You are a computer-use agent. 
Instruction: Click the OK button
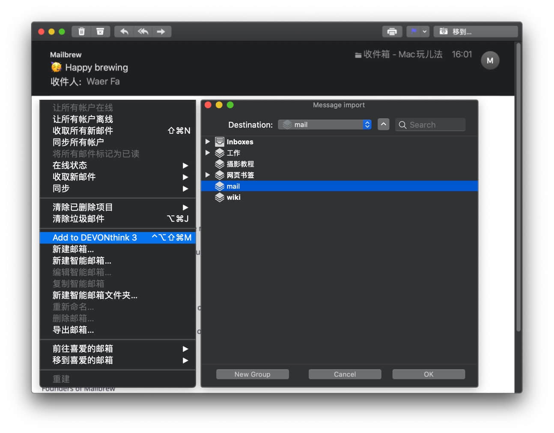click(429, 374)
